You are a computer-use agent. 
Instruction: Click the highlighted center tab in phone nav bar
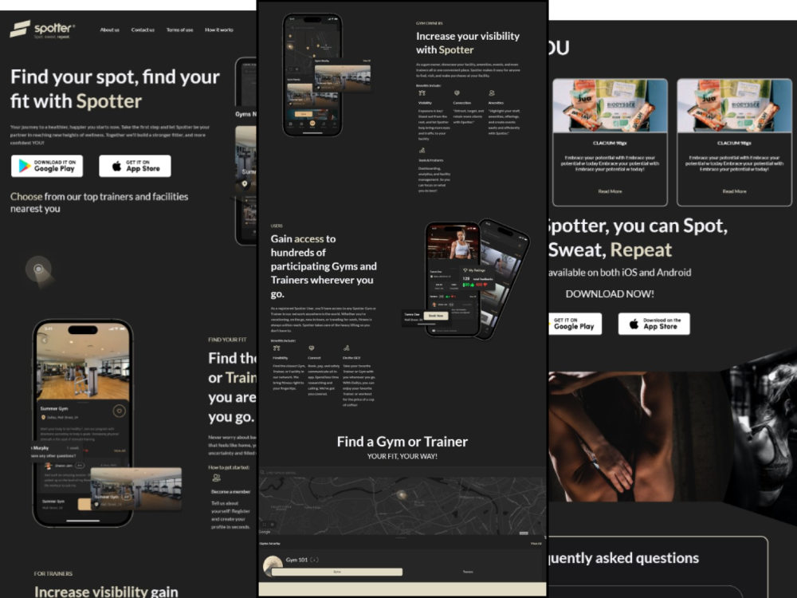pyautogui.click(x=312, y=124)
